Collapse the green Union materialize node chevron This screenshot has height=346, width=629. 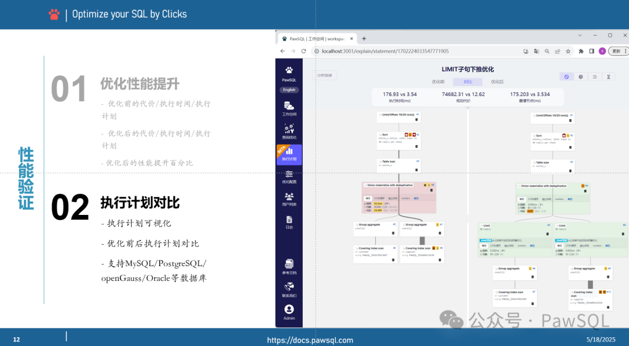point(519,186)
